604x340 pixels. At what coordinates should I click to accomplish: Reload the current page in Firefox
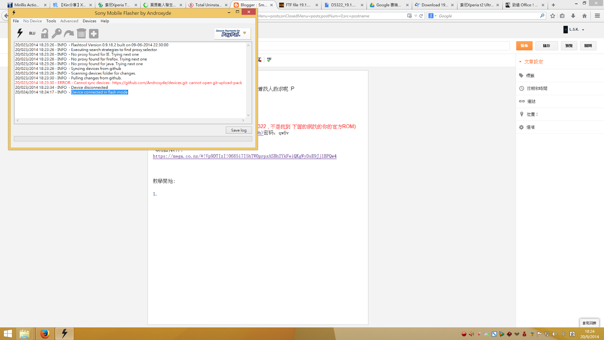coord(421,16)
